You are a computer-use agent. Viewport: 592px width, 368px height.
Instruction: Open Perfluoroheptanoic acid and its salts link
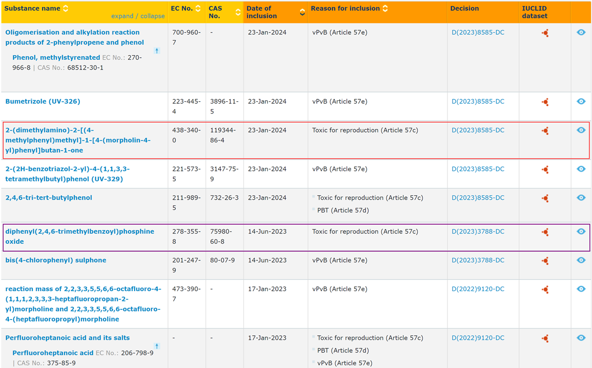pos(68,338)
